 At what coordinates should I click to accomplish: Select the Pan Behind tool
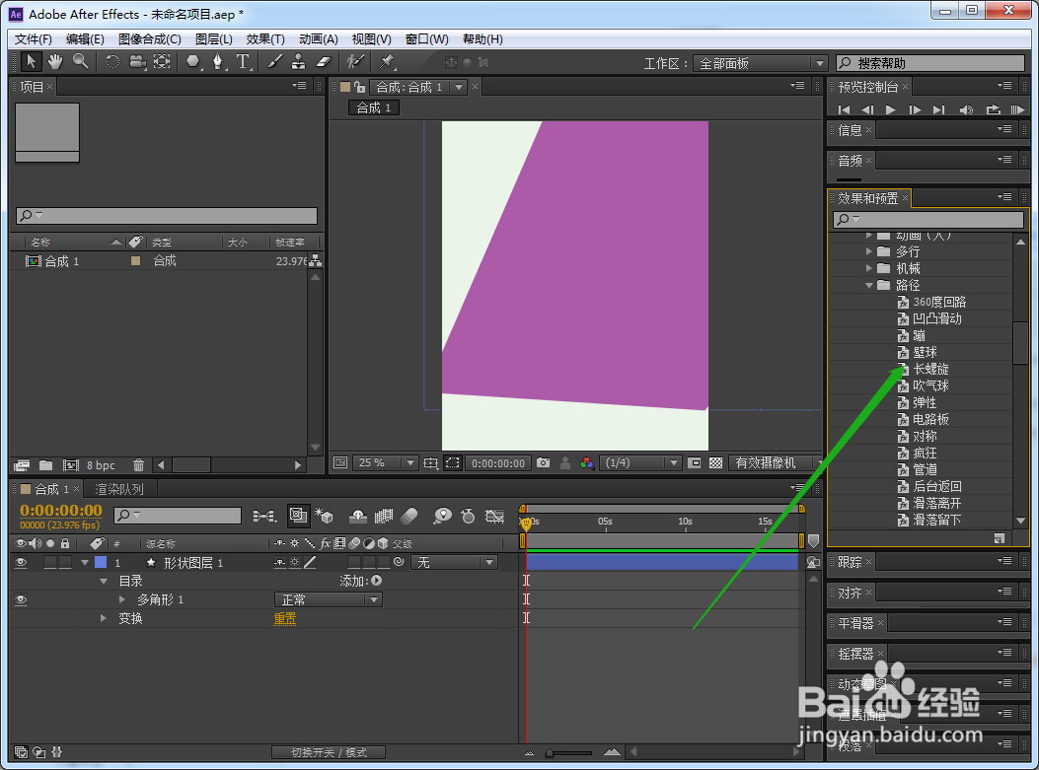(x=162, y=62)
